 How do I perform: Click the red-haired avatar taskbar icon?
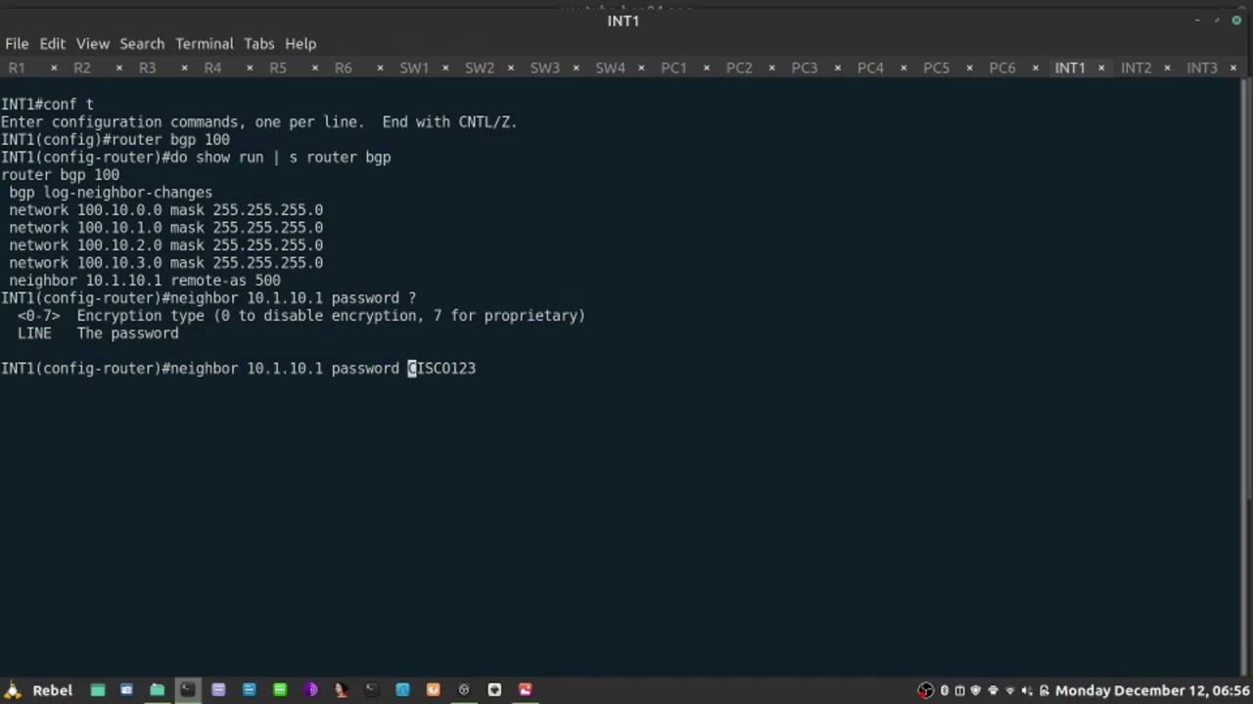point(341,690)
